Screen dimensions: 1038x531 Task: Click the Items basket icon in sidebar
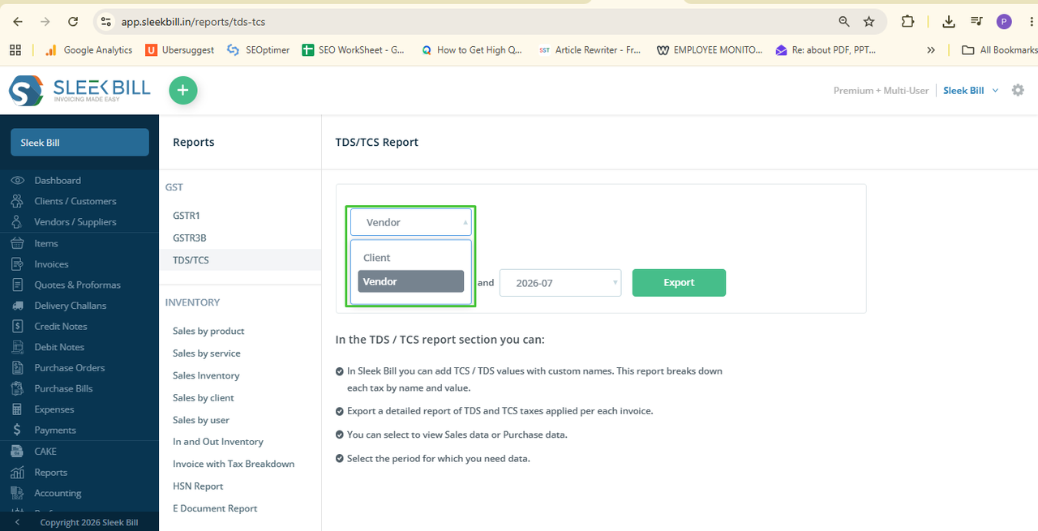[x=18, y=243]
